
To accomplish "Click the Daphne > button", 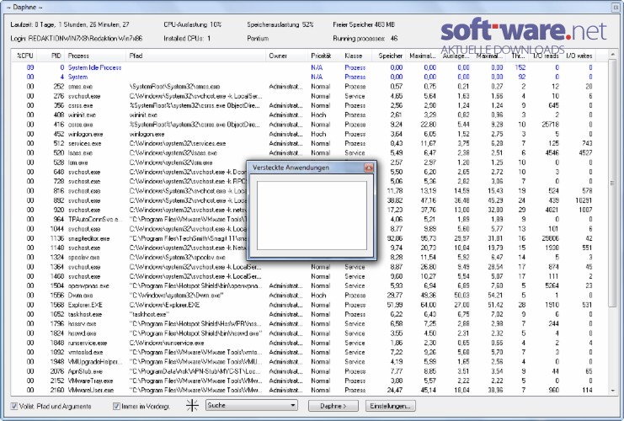I will (333, 406).
